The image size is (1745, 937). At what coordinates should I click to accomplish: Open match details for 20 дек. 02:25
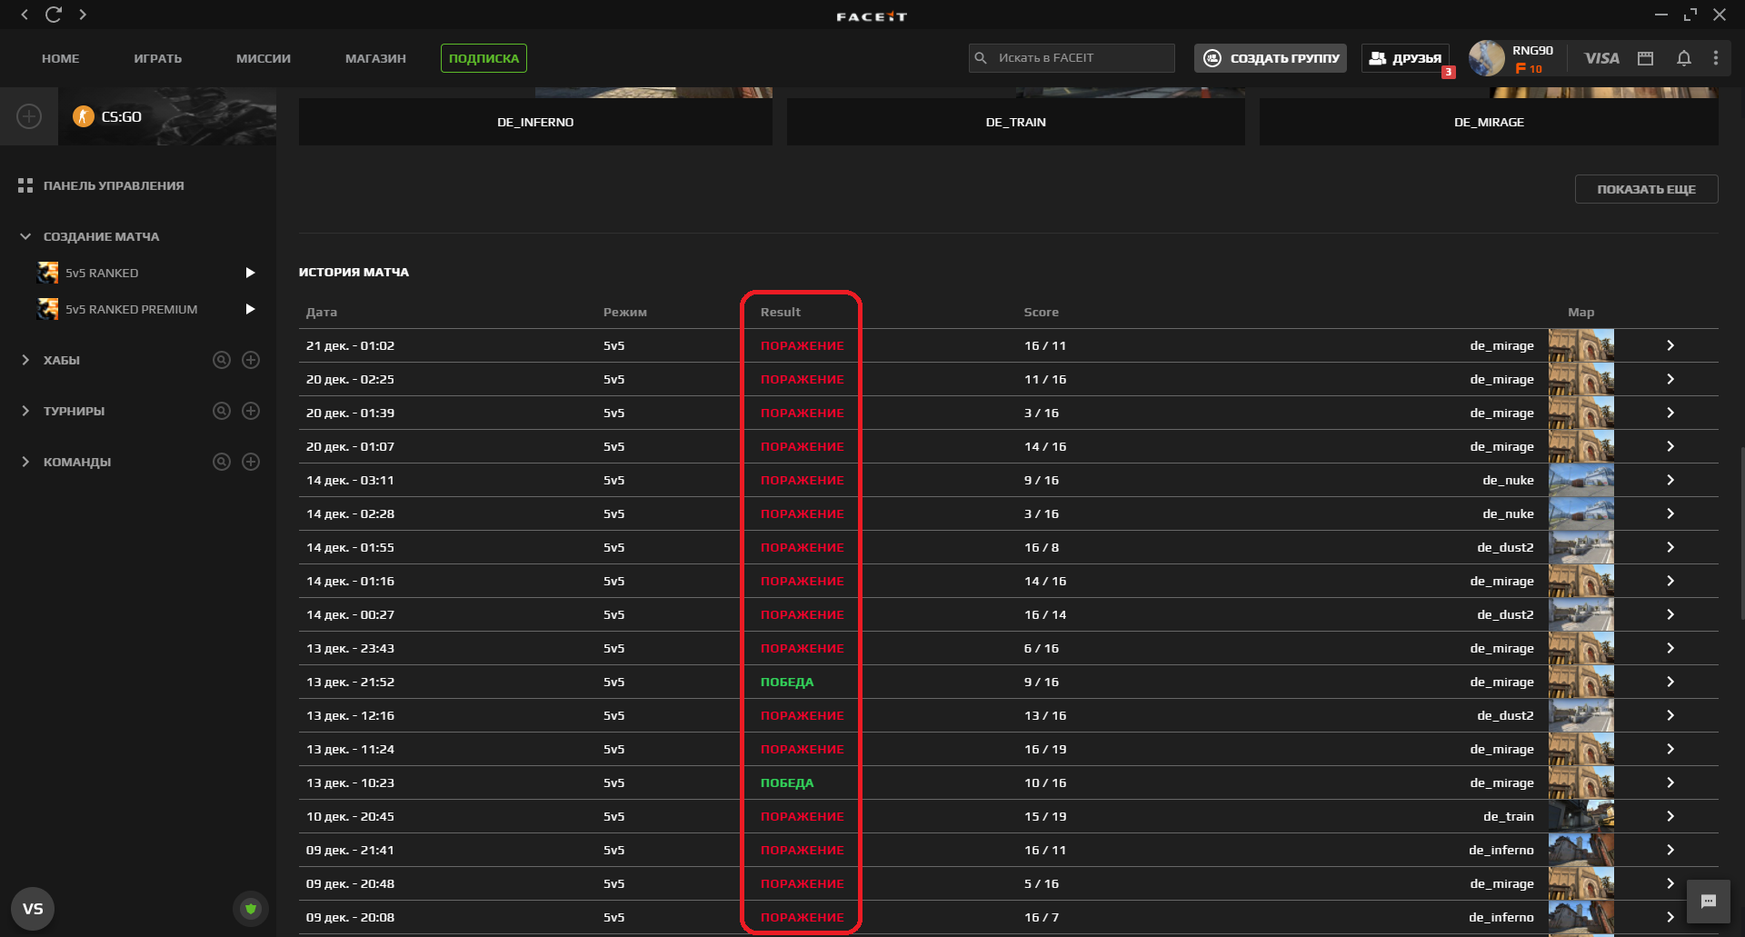1670,379
